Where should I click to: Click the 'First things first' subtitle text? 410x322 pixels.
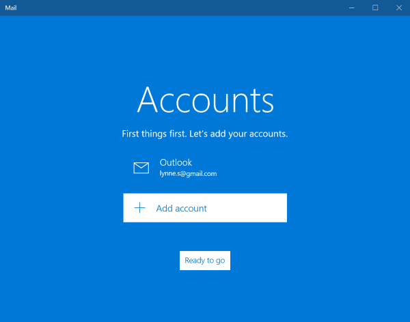[x=205, y=134]
